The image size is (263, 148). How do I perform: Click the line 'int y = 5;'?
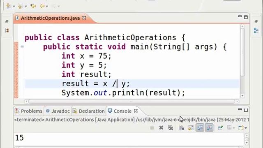(x=84, y=65)
